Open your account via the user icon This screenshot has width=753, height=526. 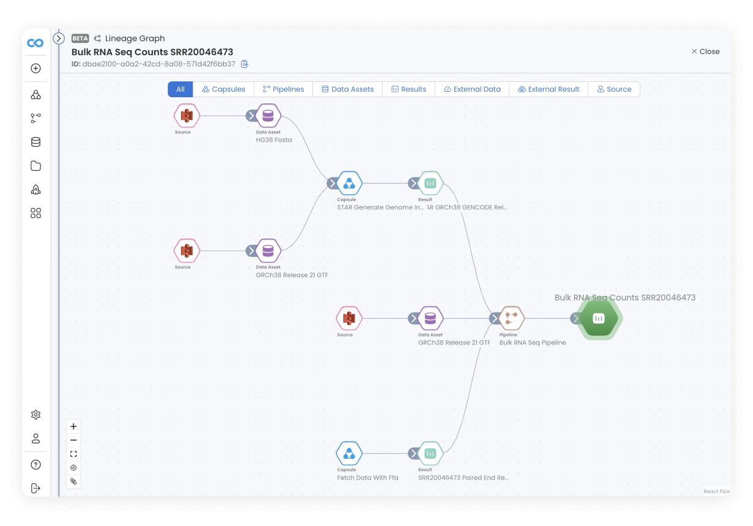point(36,439)
